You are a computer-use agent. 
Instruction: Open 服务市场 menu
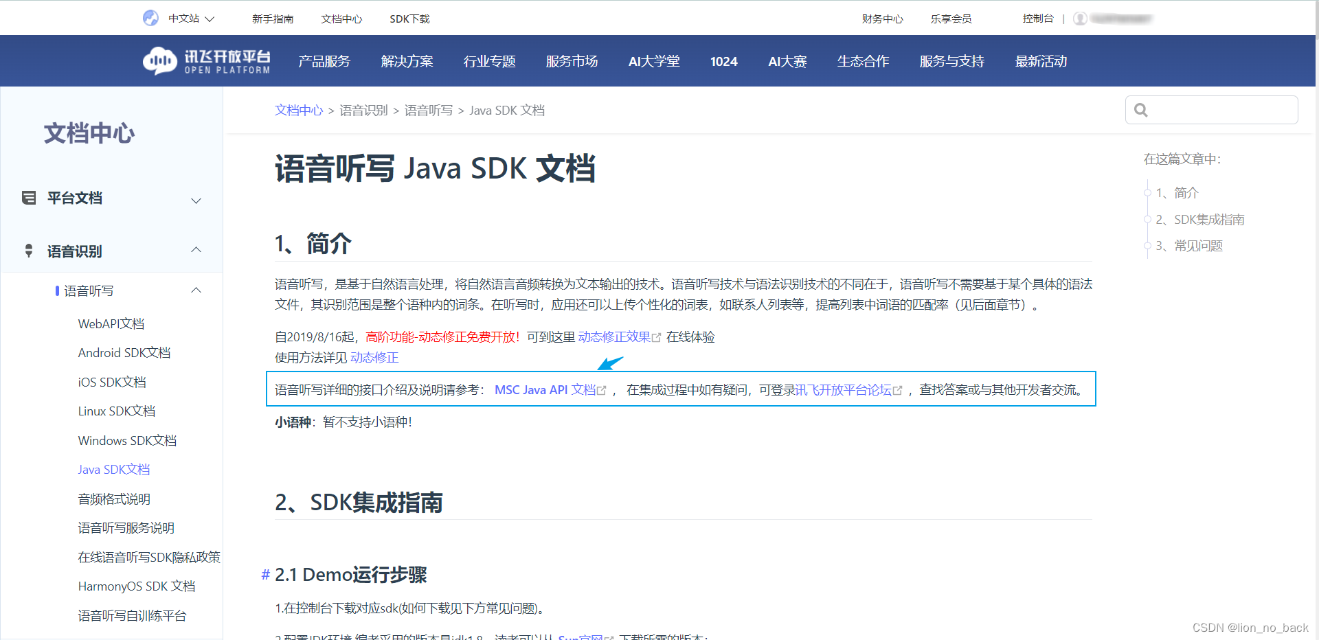tap(572, 61)
